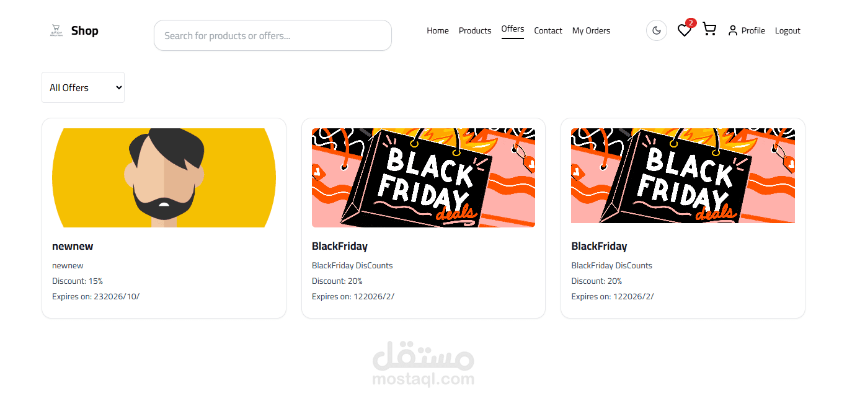Image resolution: width=847 pixels, height=396 pixels.
Task: Open the middle Black Friday banner image
Action: click(x=423, y=178)
